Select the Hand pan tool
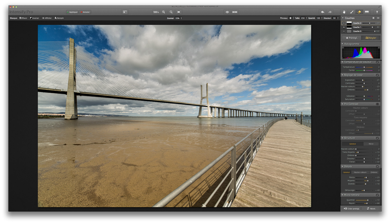 click(x=344, y=12)
